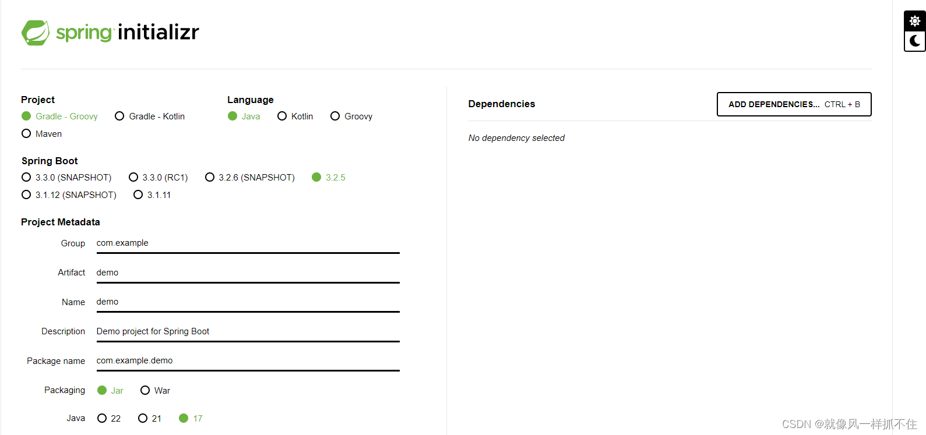The width and height of the screenshot is (926, 435).
Task: Click the Language heading
Action: coord(251,100)
